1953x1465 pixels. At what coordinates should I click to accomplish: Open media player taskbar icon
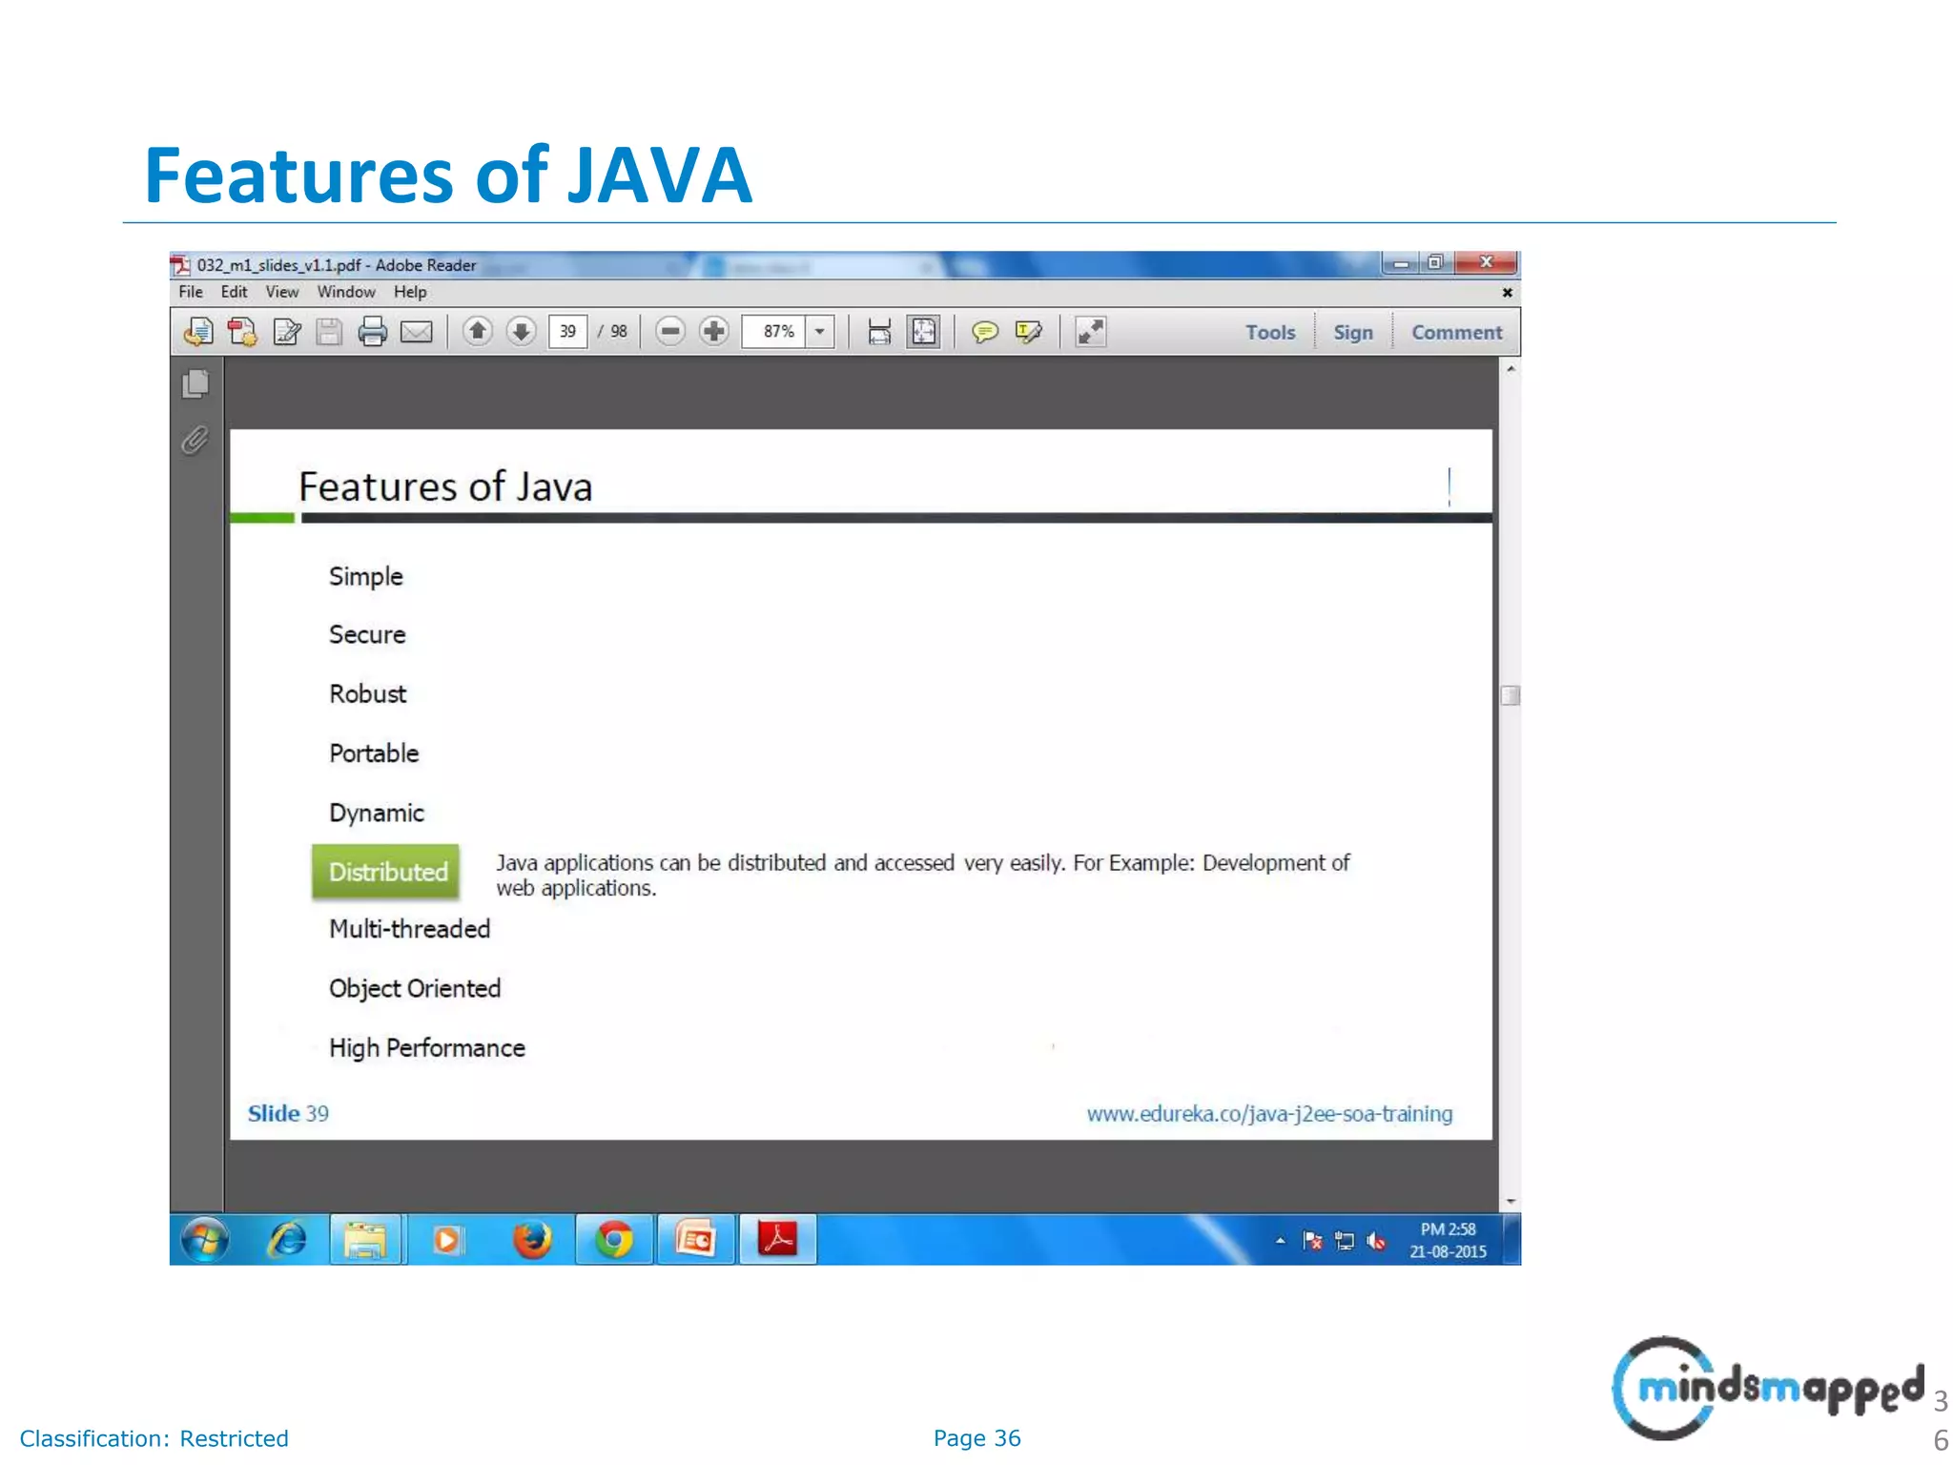coord(447,1240)
